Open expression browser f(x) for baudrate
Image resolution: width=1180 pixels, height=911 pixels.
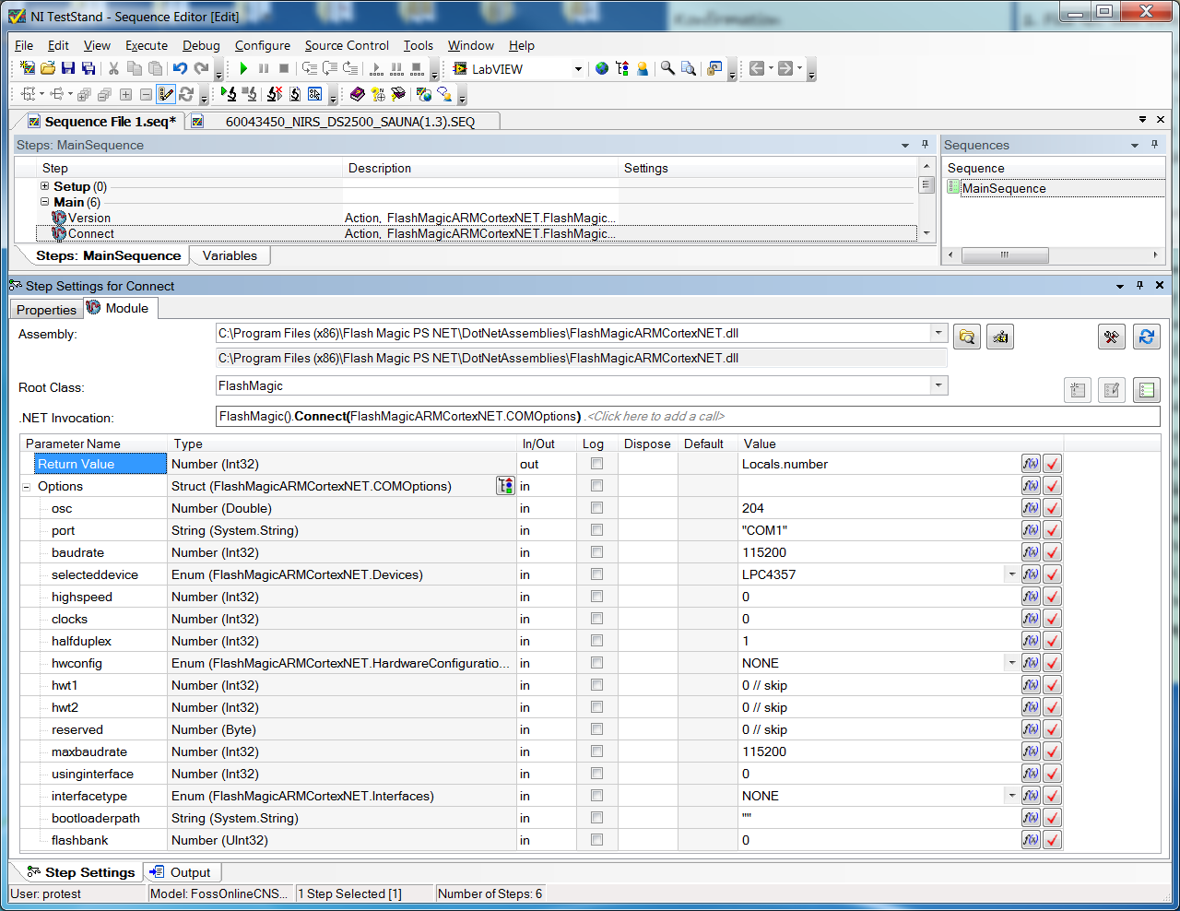pos(1031,552)
